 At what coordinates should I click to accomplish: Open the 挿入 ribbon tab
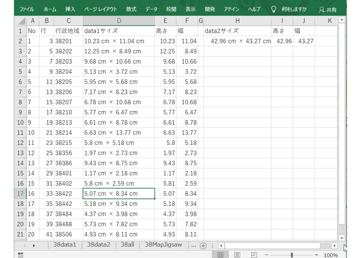(x=70, y=9)
